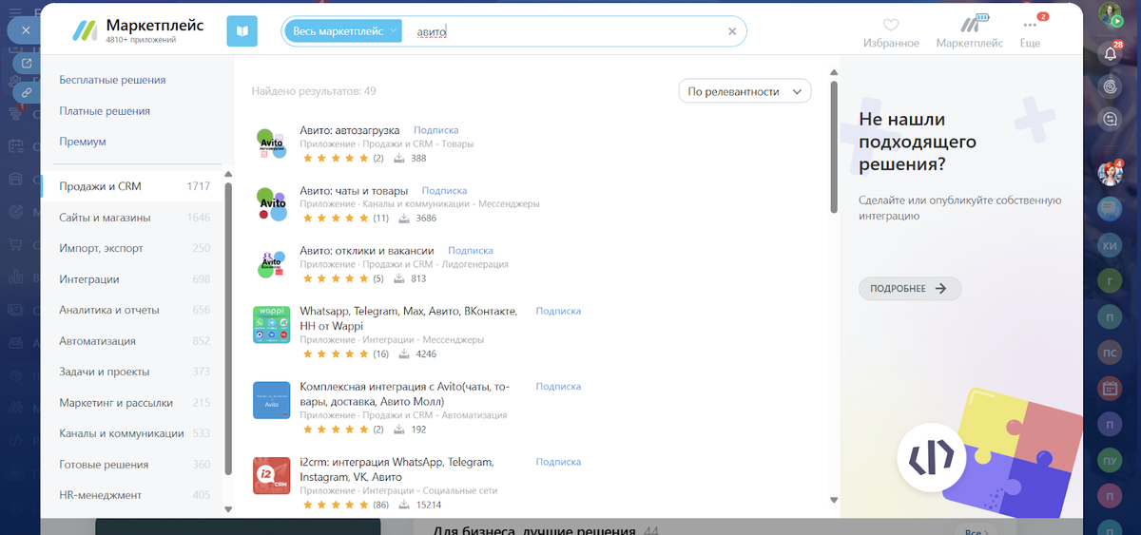Open Комплексная интеграция с Avito app icon

[x=272, y=400]
